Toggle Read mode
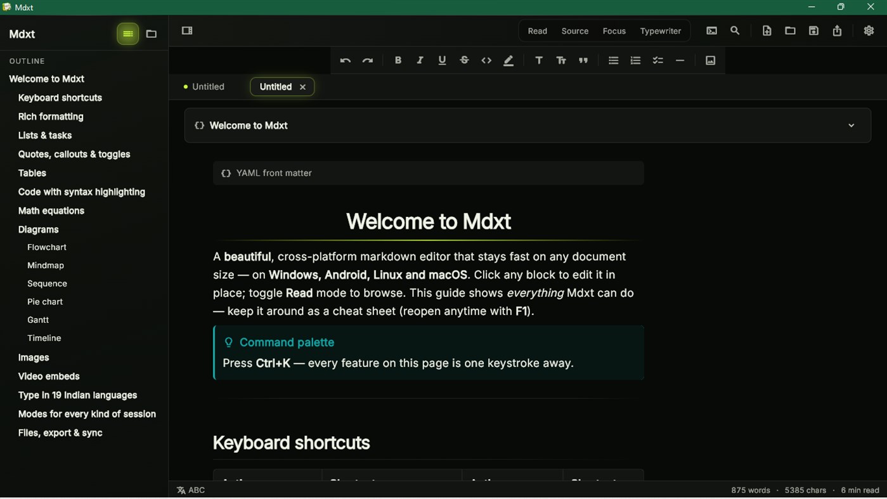Viewport: 887px width, 499px height. click(538, 31)
